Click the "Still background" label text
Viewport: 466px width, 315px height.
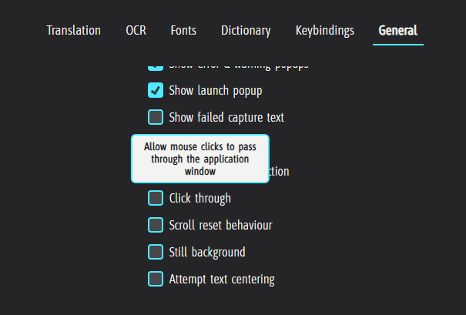tap(207, 252)
